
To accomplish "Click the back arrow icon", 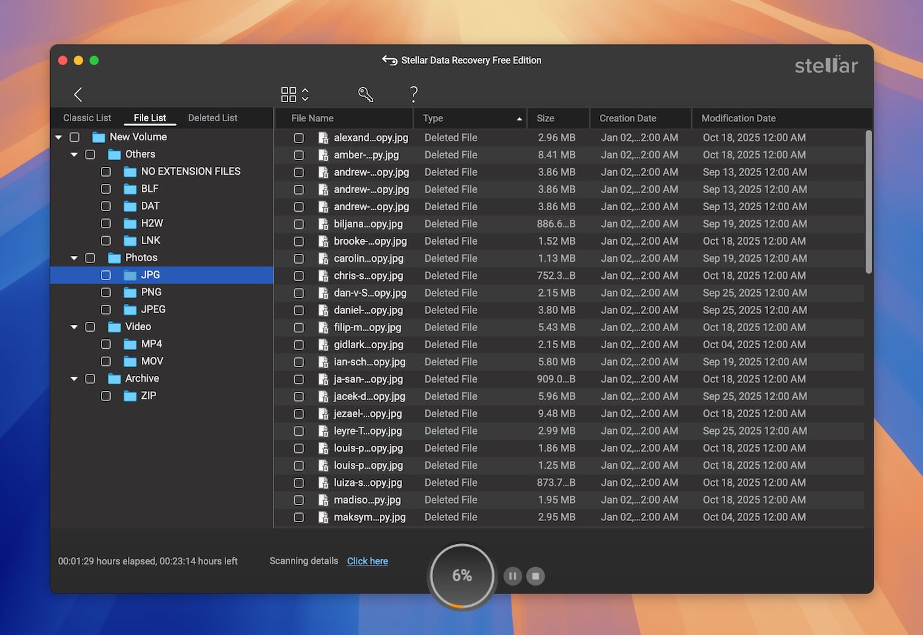I will point(78,94).
